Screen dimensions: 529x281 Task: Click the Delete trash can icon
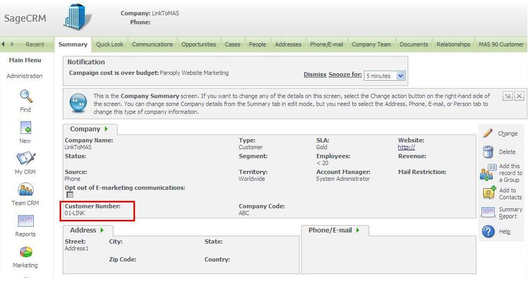pos(488,152)
